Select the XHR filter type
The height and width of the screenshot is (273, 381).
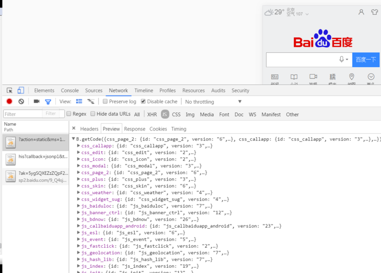coord(152,114)
